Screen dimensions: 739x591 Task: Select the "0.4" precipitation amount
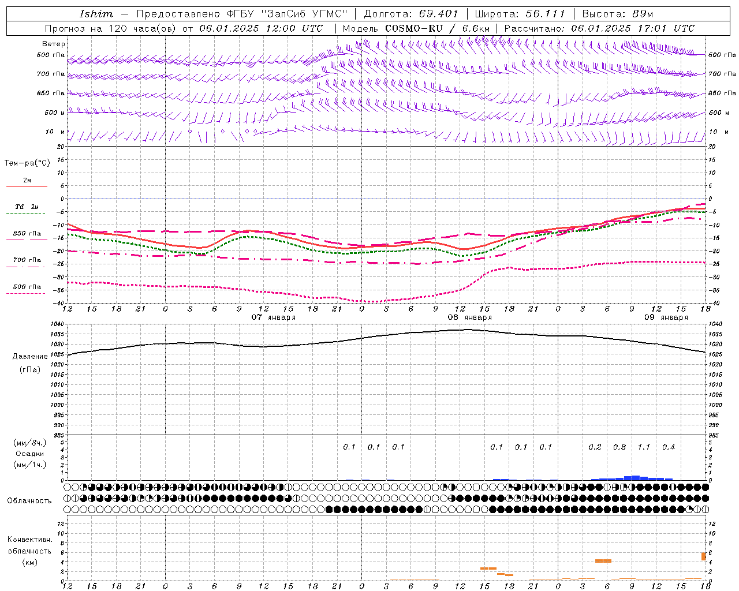pyautogui.click(x=669, y=447)
